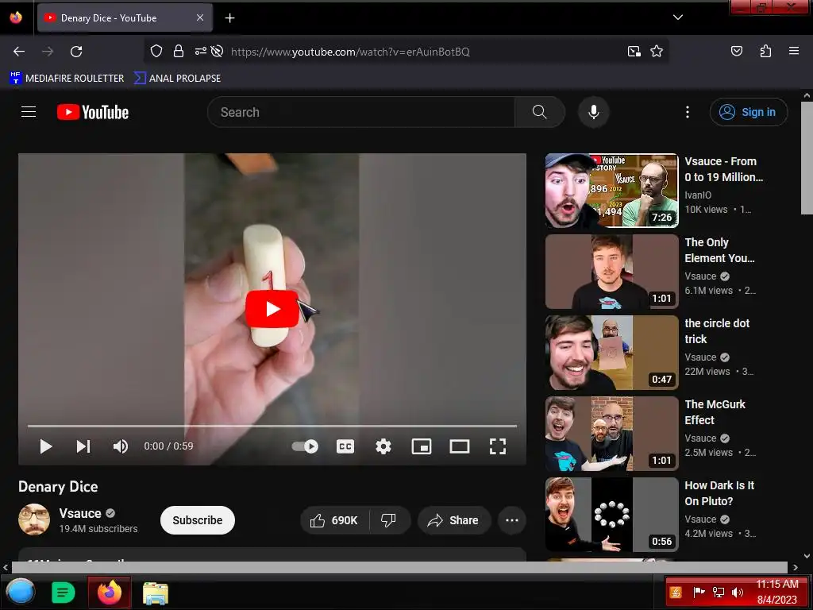
Task: Click the autoplay blocked icon in the address bar
Action: tap(218, 52)
